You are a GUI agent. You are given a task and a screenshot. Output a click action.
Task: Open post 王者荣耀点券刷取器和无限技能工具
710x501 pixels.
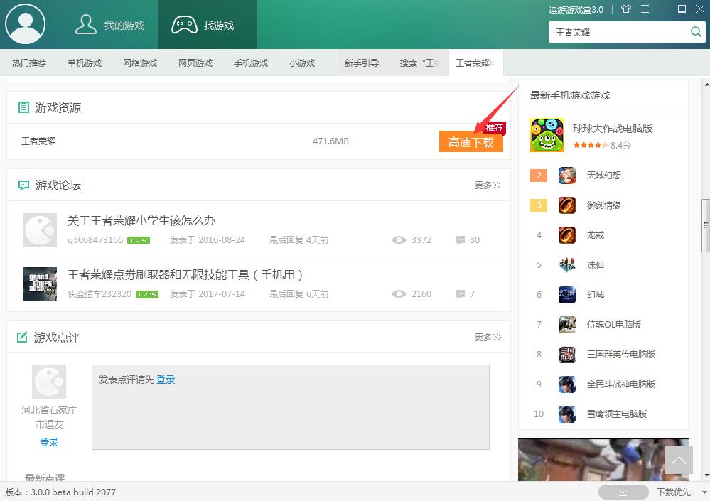(x=185, y=275)
